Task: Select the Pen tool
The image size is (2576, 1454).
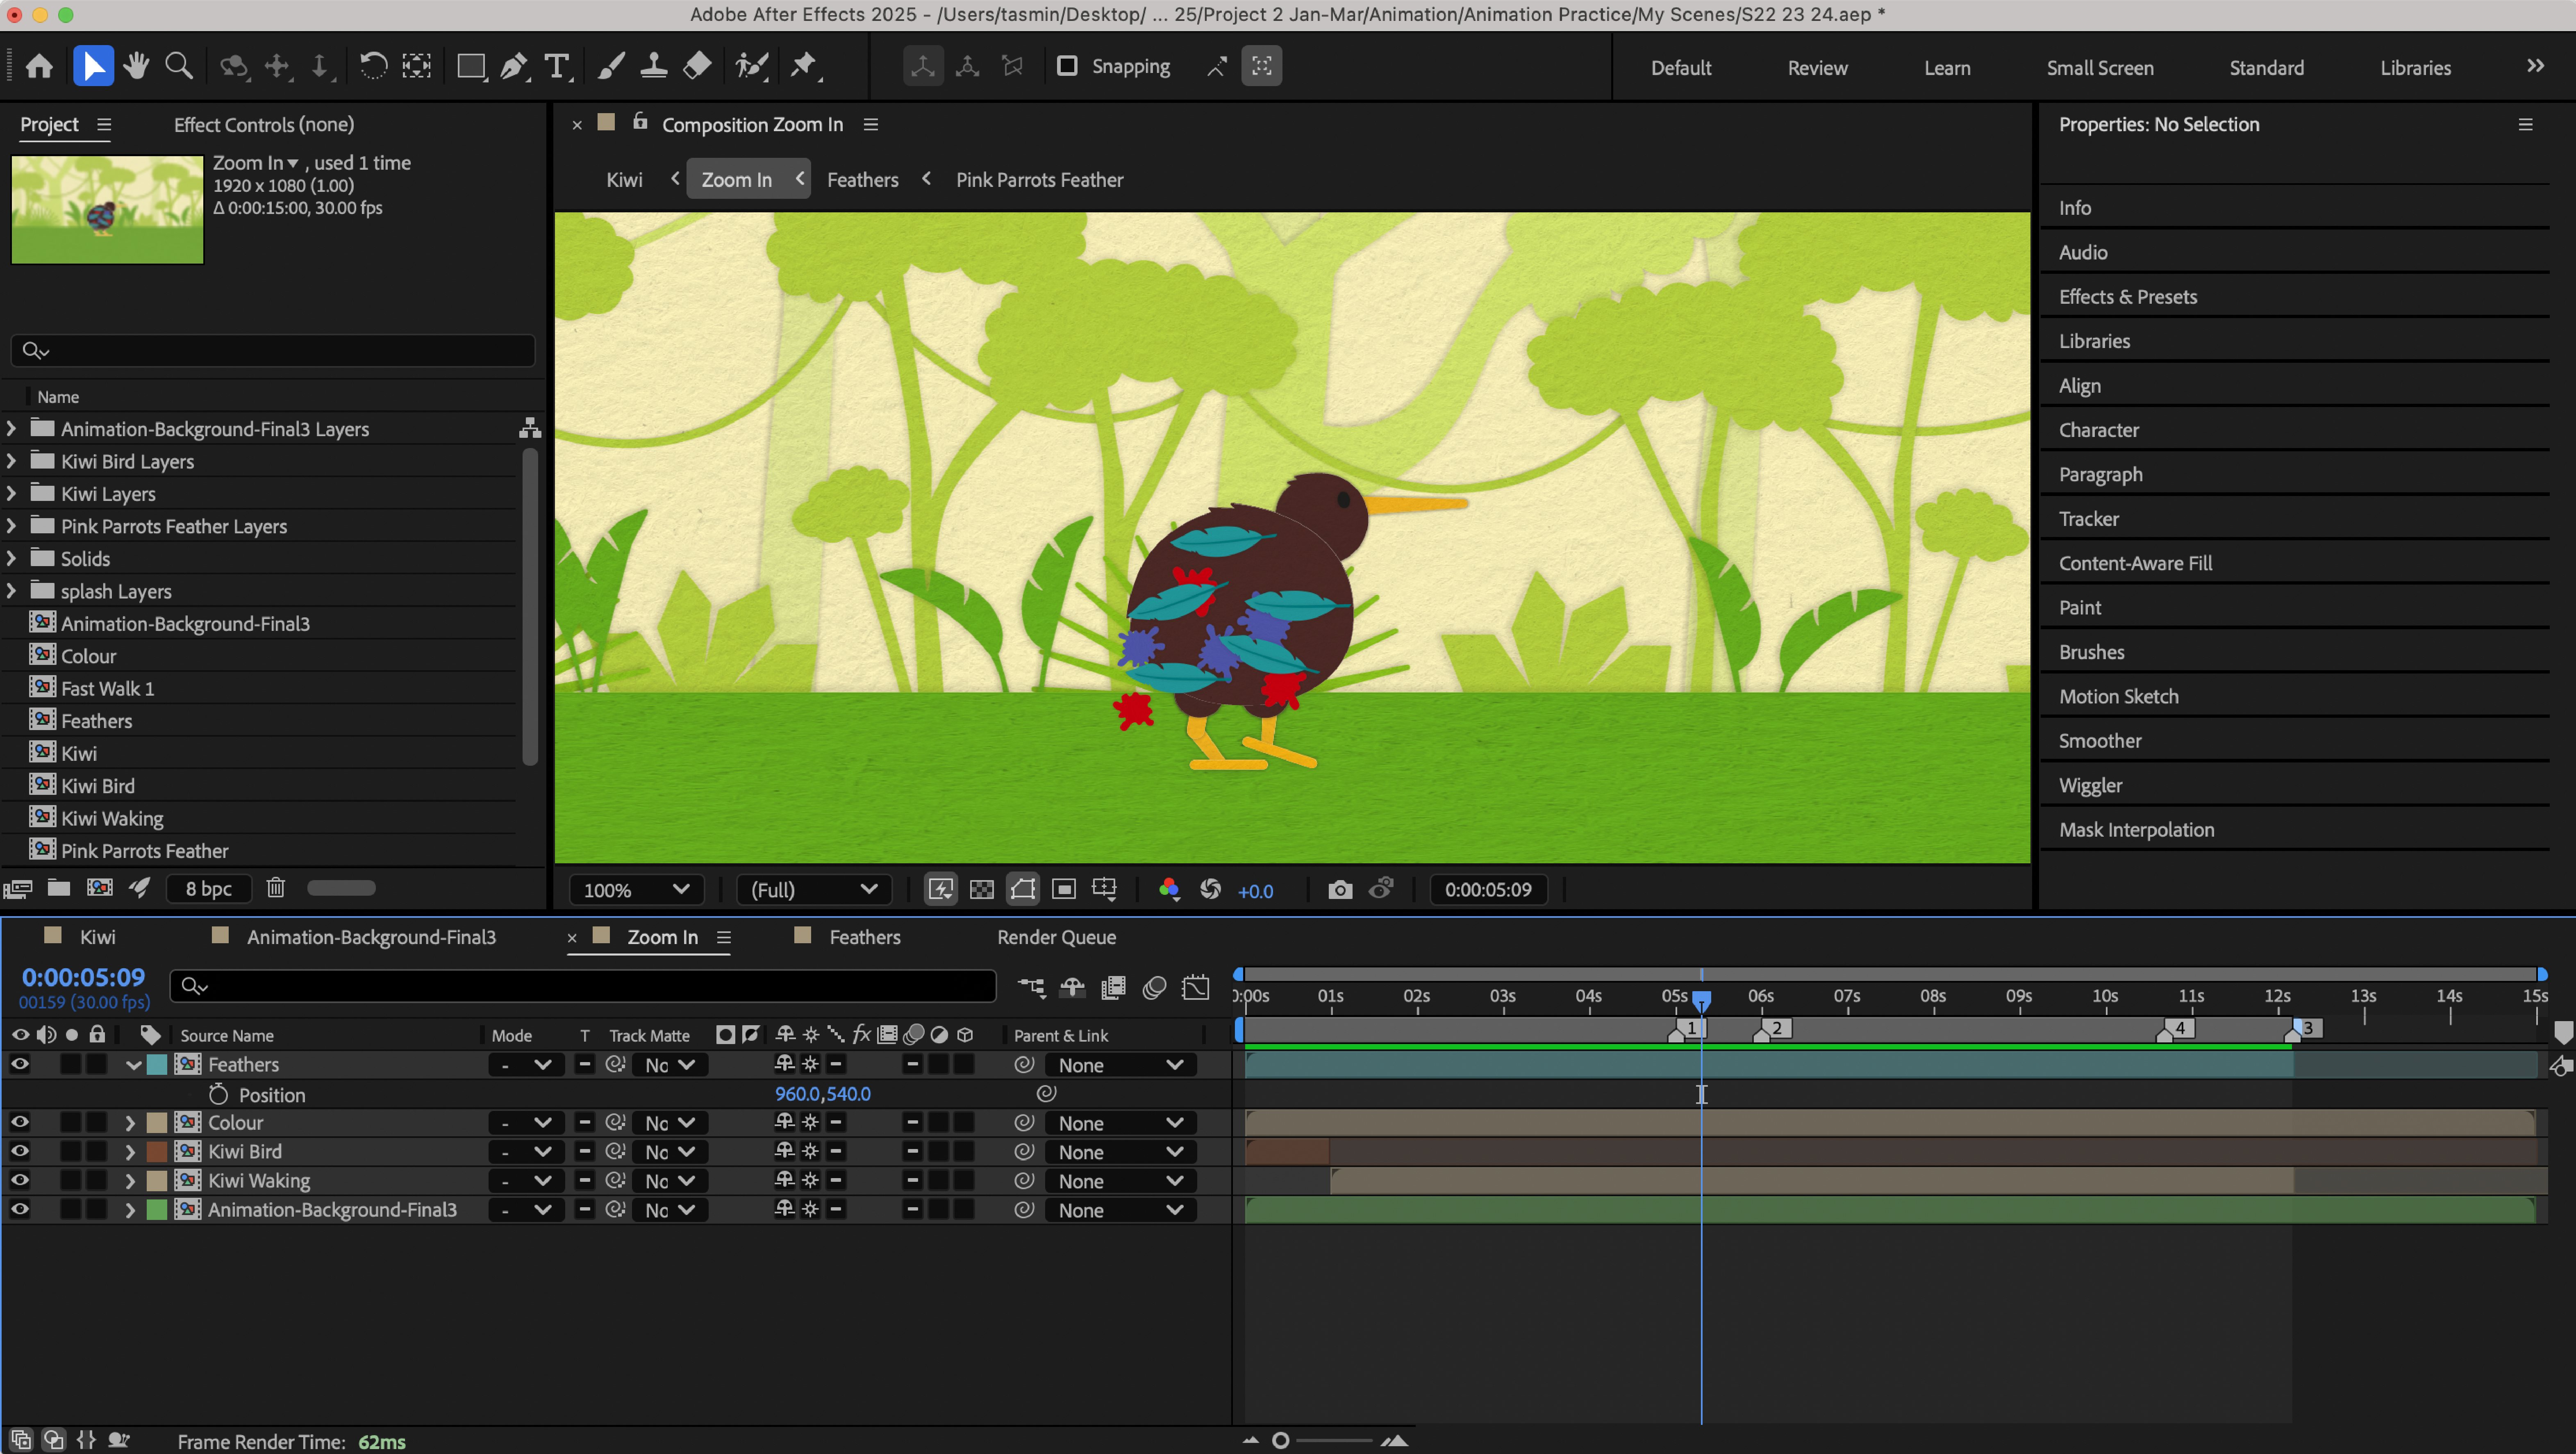Action: (x=513, y=67)
